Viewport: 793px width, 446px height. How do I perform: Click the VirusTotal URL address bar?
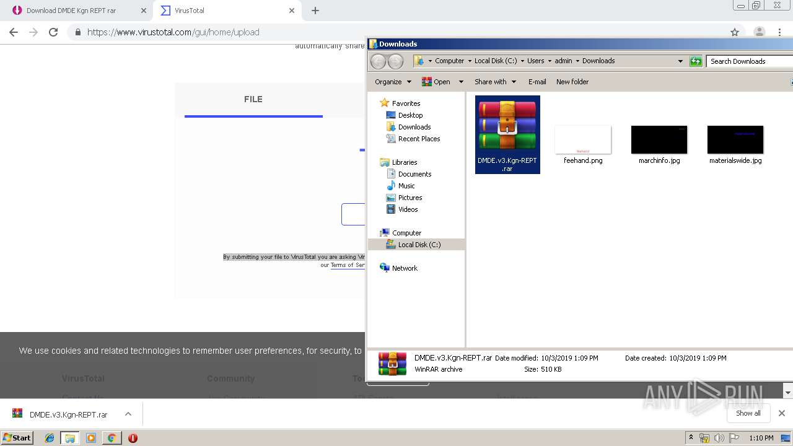(396, 32)
